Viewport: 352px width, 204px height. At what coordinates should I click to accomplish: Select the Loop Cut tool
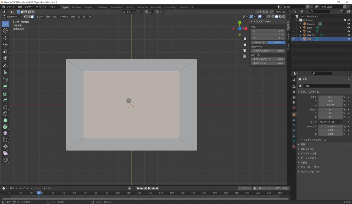[5, 107]
